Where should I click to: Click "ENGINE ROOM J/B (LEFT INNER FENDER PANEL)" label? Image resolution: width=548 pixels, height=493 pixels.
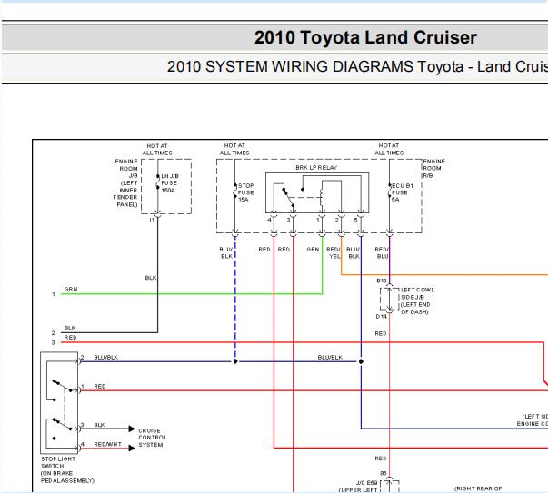point(125,182)
